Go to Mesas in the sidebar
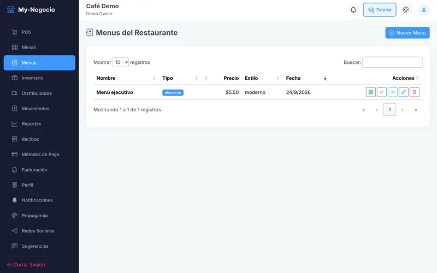 point(39,48)
